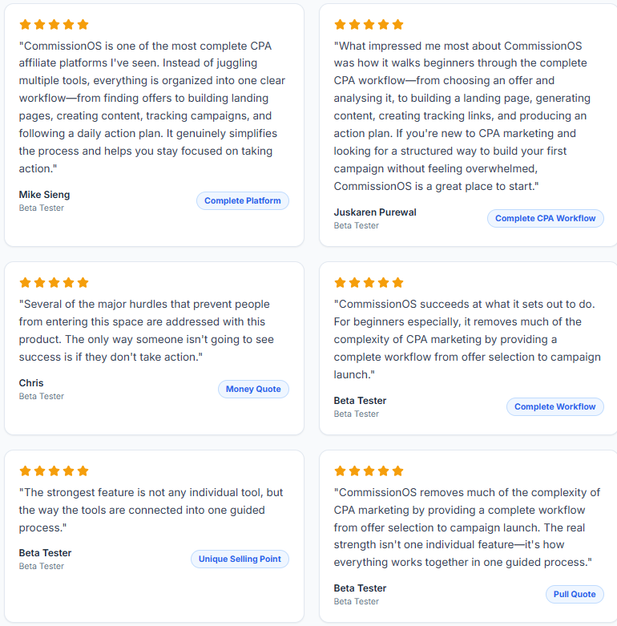Click the Juskaren Purewal reviewer name
This screenshot has height=626, width=617.
click(x=375, y=212)
